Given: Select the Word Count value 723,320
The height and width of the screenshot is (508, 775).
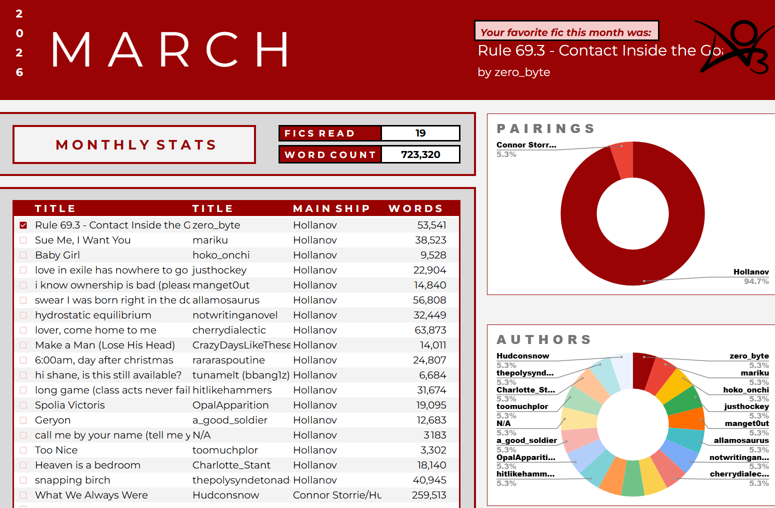Looking at the screenshot, I should coord(420,154).
